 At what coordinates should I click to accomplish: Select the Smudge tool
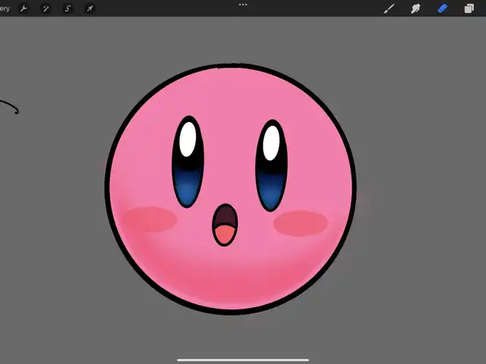[415, 8]
